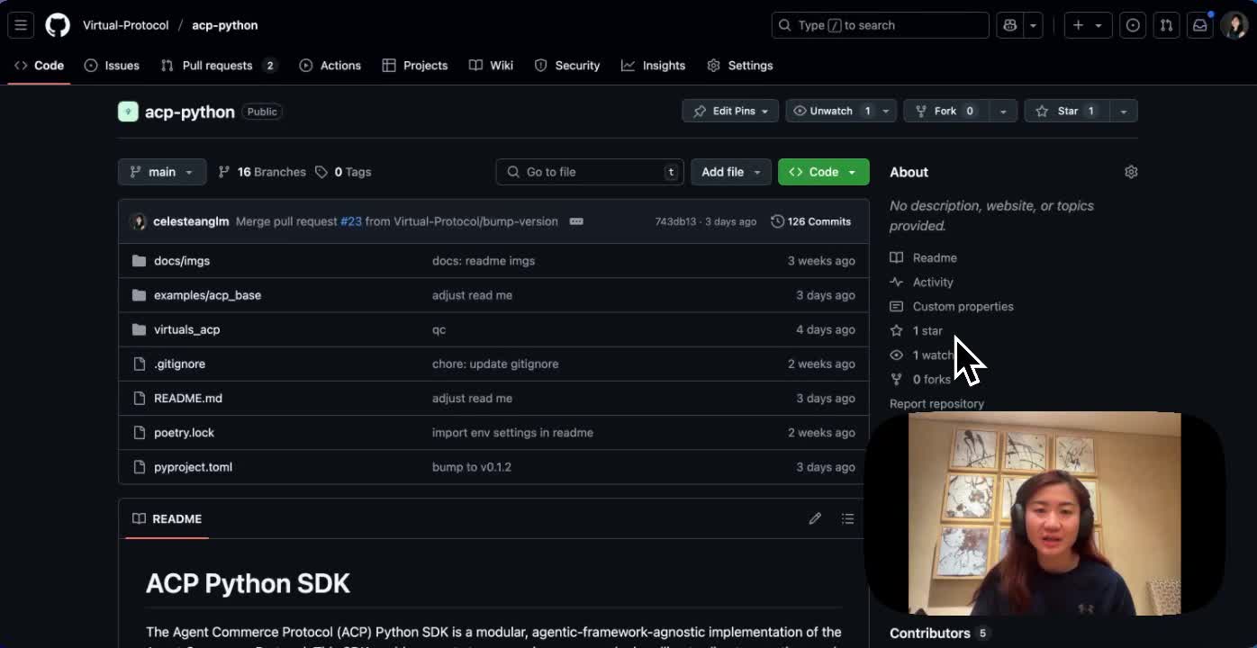Click the commit message ellipsis expander
This screenshot has height=648, width=1257.
pos(576,221)
